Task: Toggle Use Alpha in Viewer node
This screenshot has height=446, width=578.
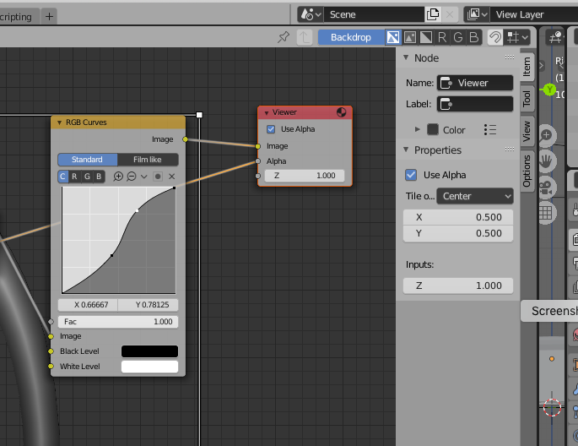Action: pos(271,129)
